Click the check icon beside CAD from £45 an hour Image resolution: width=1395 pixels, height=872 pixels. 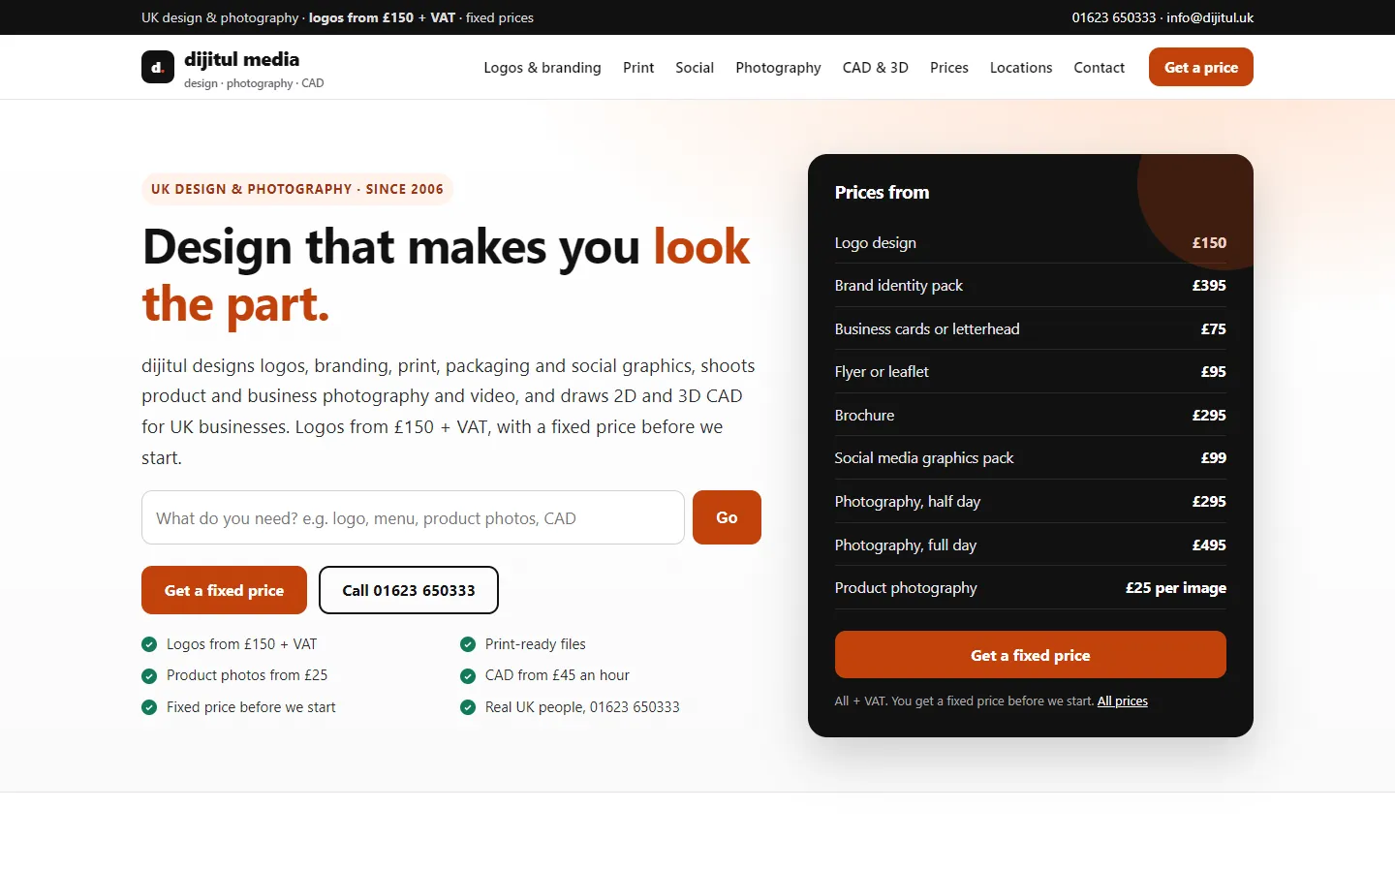[468, 675]
